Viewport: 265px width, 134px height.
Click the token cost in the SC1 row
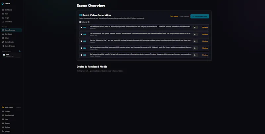coord(205,27)
